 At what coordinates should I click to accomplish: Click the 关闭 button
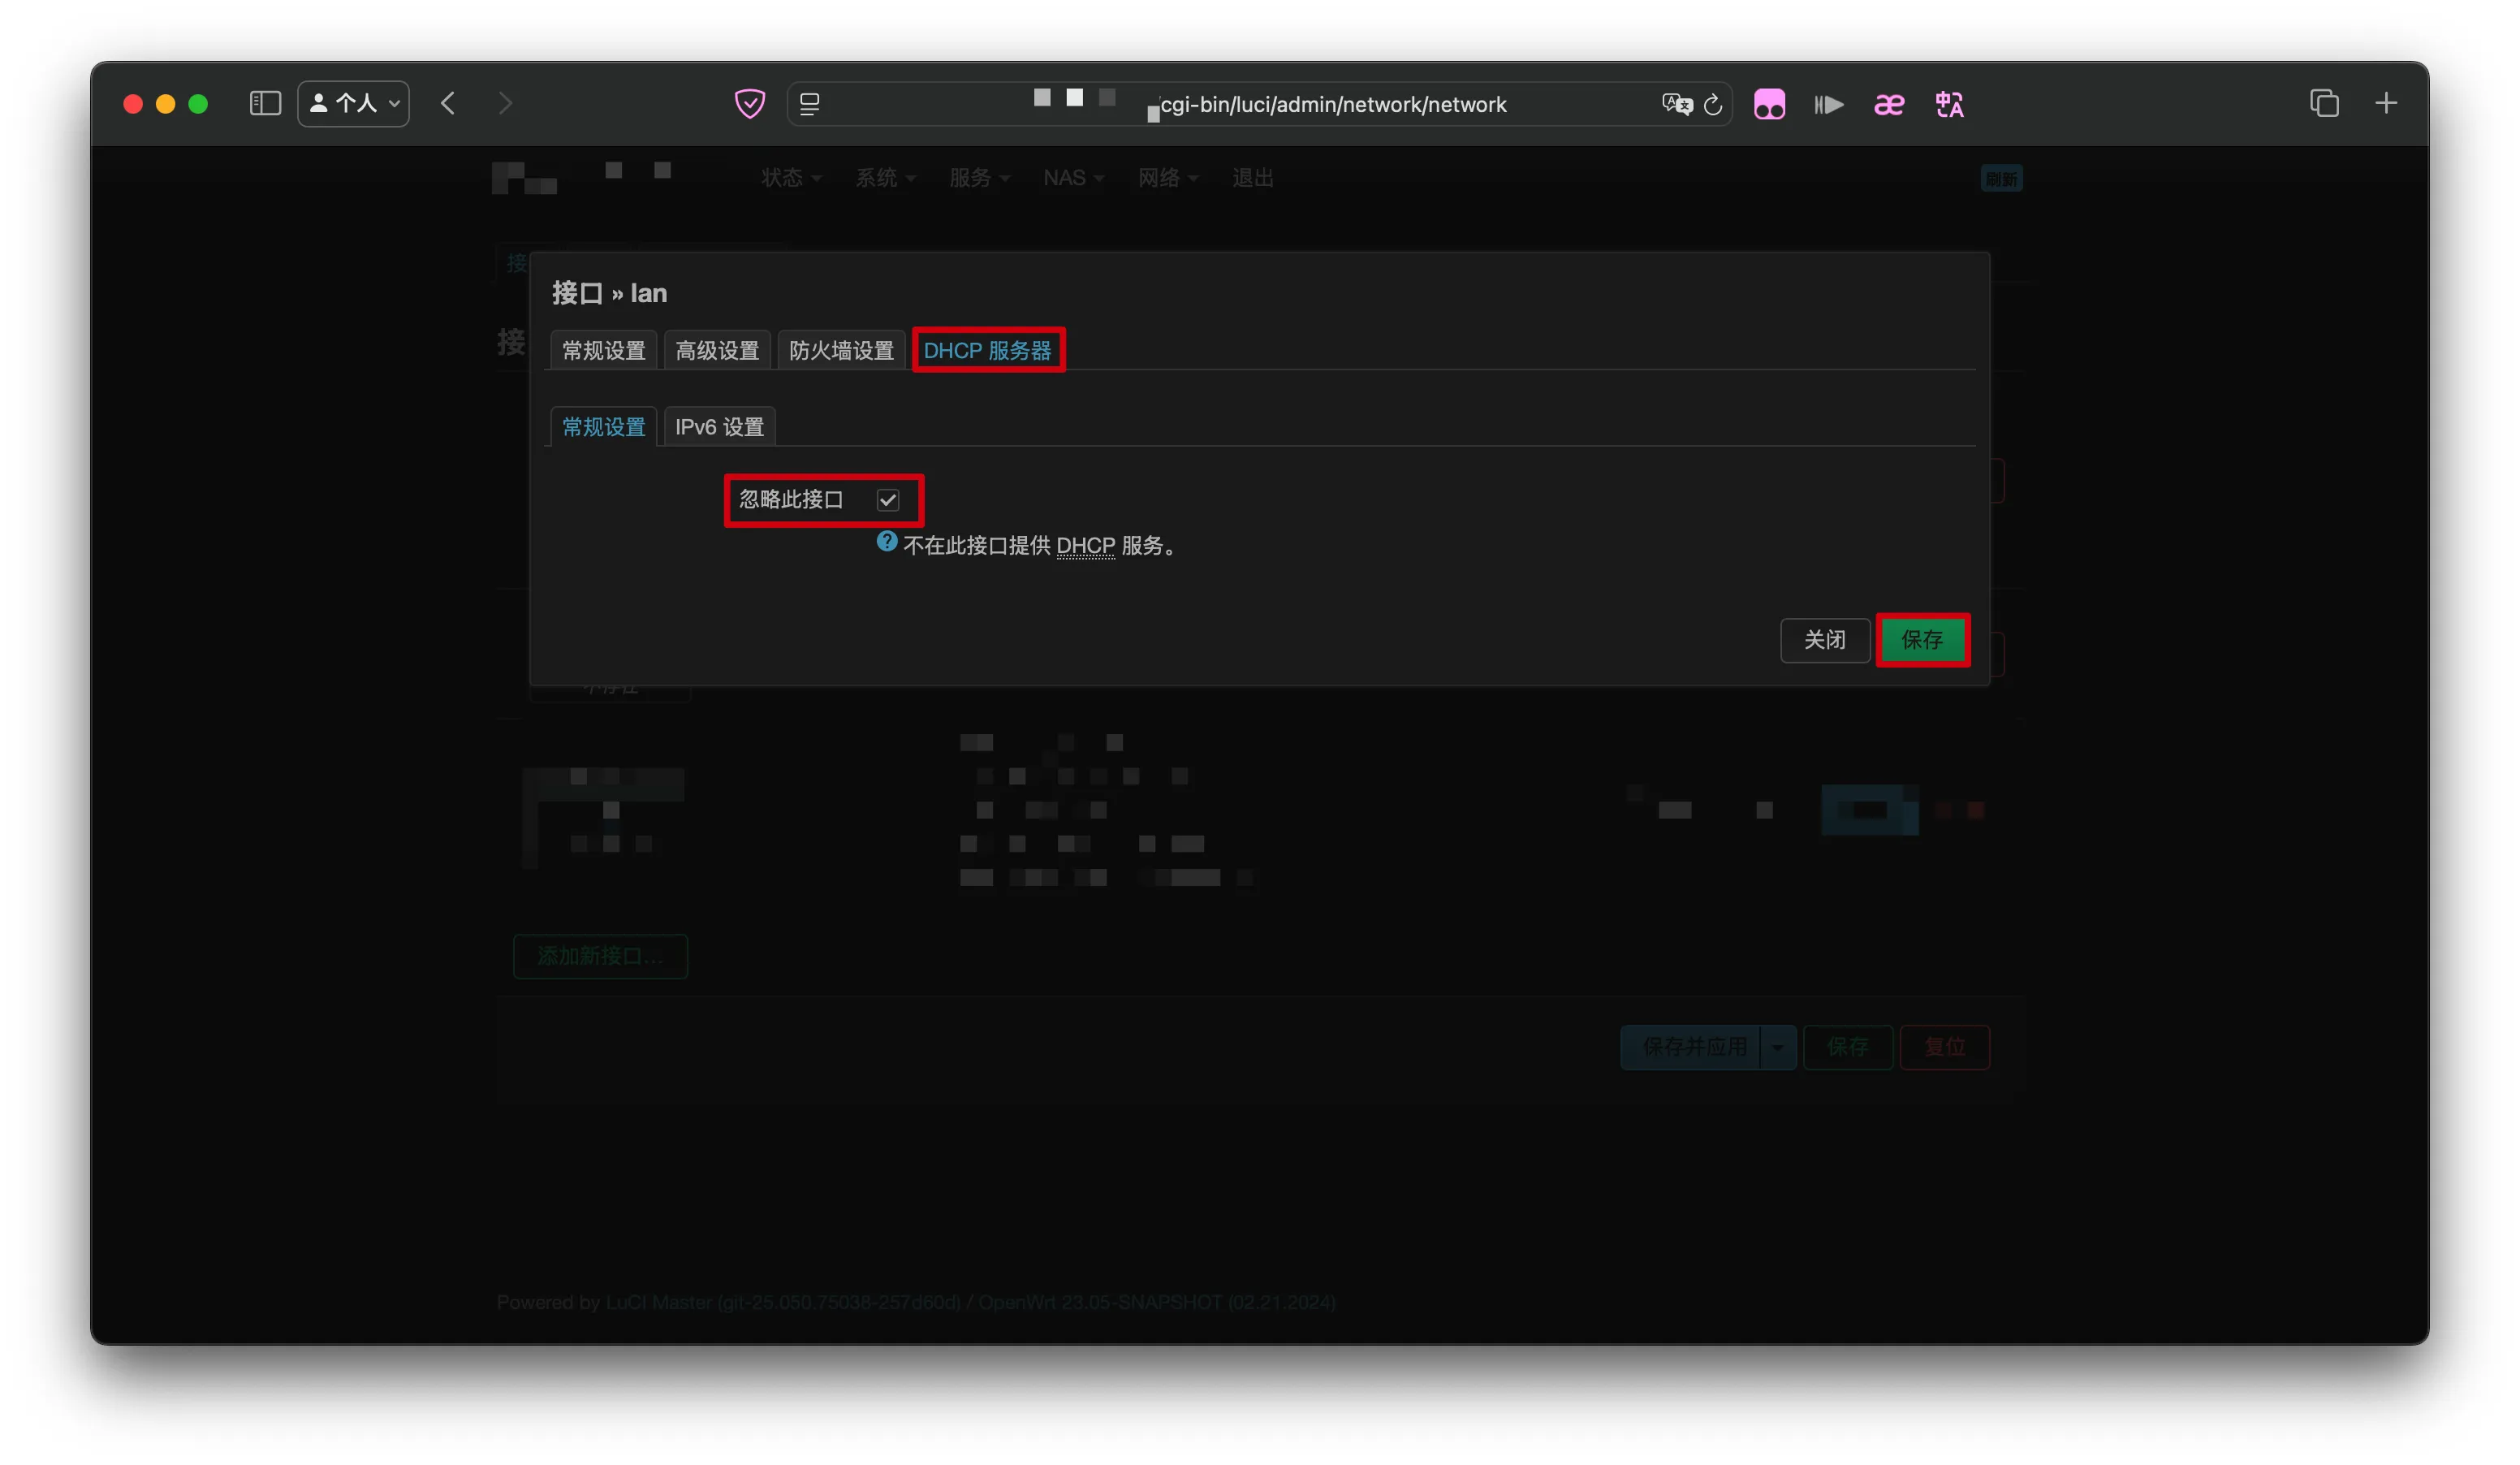(x=1824, y=640)
